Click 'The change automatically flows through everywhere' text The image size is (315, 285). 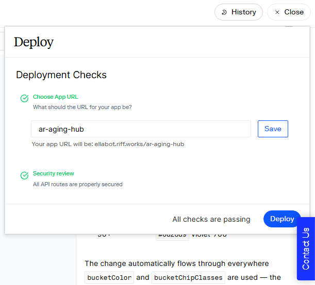pos(177,263)
